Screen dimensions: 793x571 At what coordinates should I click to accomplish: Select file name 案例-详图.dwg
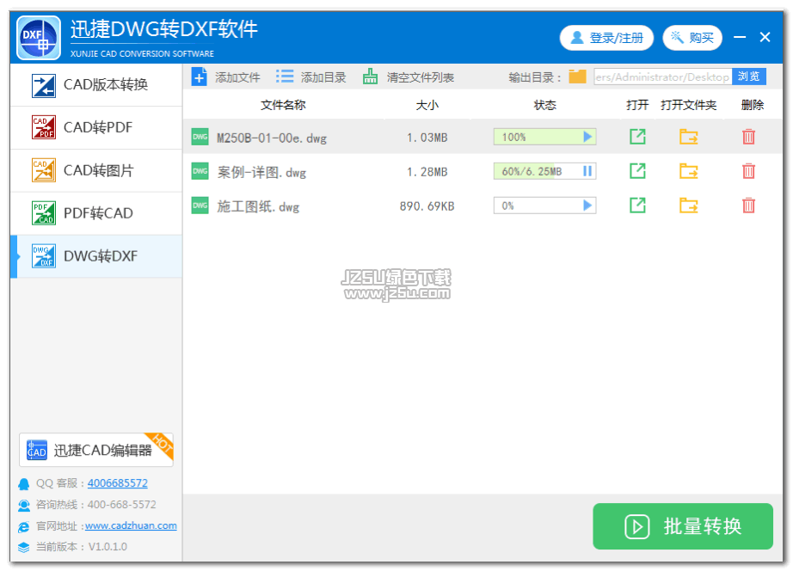(261, 173)
